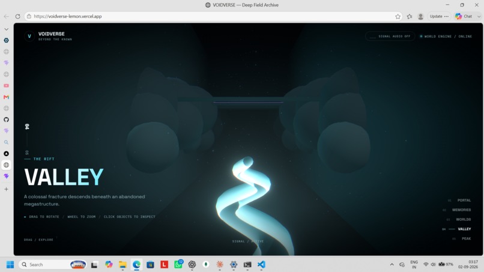
Task: Reload the page
Action: click(x=17, y=16)
